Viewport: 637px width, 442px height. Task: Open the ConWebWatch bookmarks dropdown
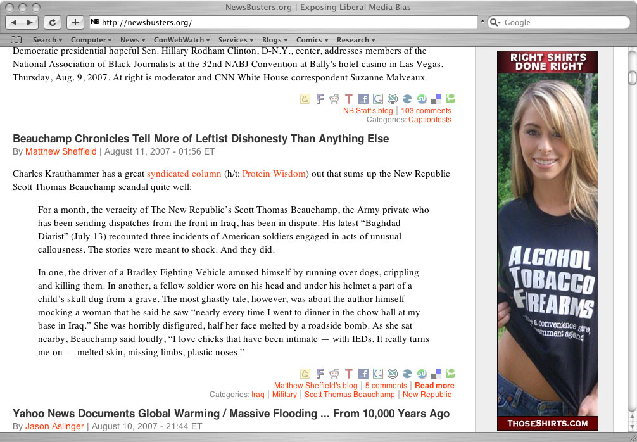pyautogui.click(x=182, y=40)
